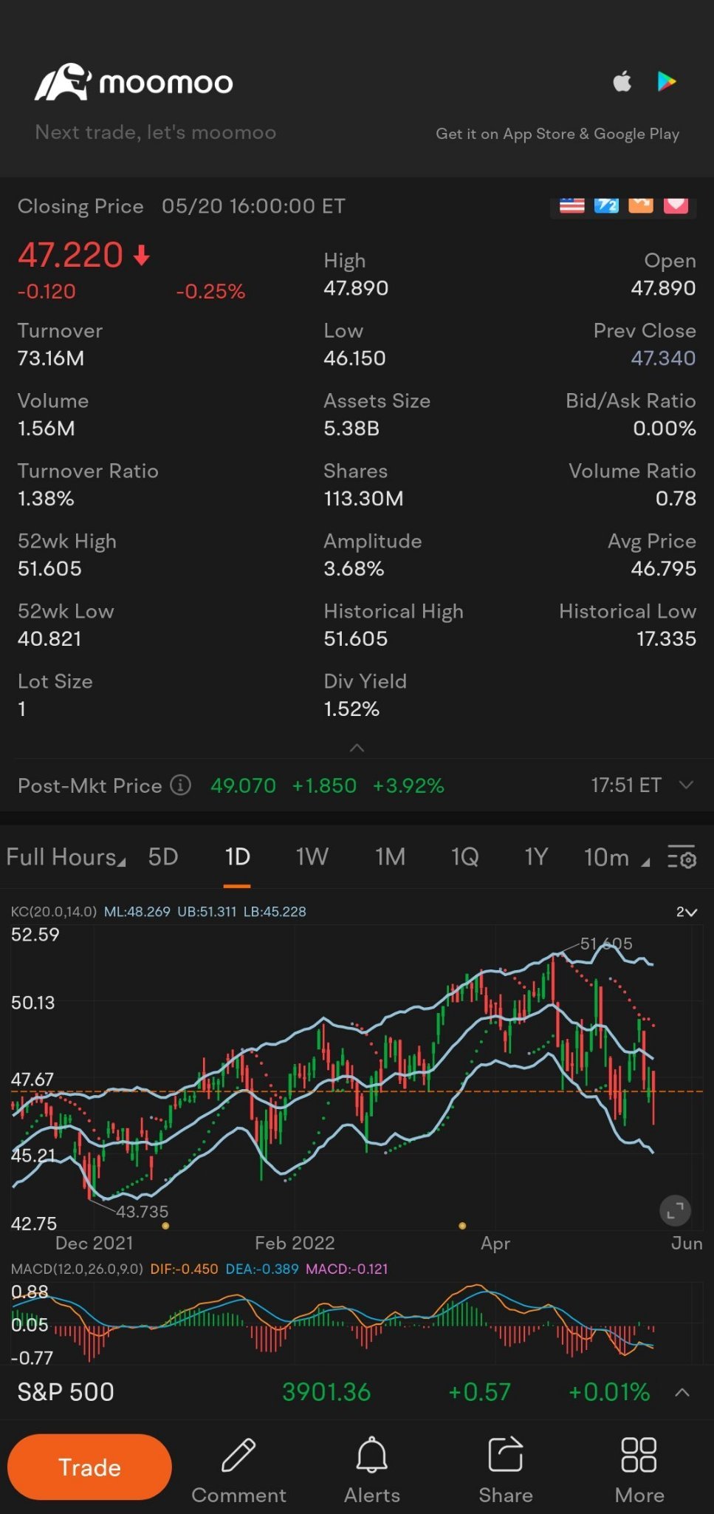Tap the 52wk Low value 40.821
Viewport: 714px width, 1514px height.
(x=49, y=639)
